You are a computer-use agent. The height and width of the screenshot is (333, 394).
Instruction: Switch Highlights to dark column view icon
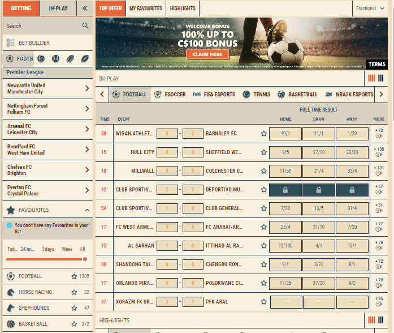(x=380, y=320)
